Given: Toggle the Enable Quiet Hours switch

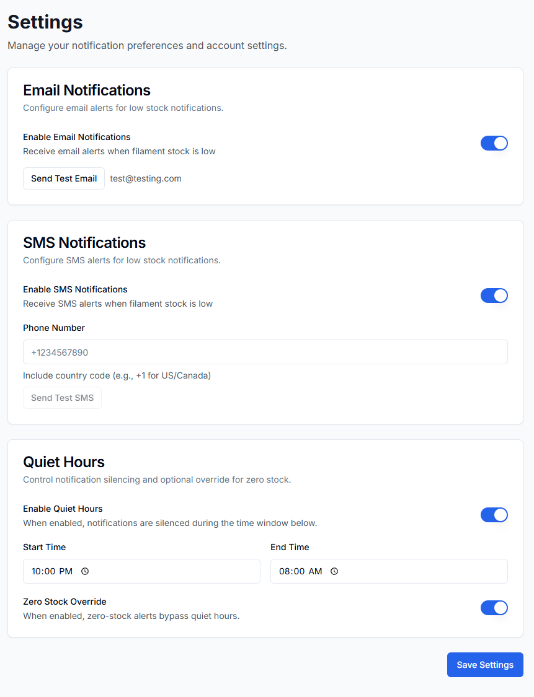Looking at the screenshot, I should pos(494,515).
